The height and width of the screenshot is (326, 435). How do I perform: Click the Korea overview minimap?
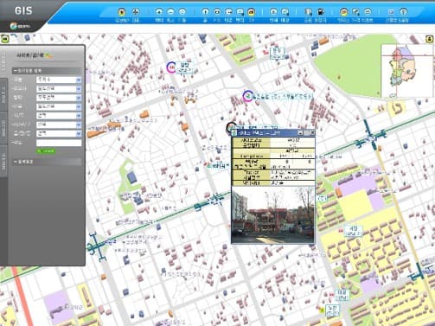click(x=407, y=70)
